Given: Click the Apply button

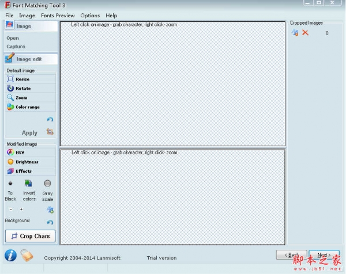Looking at the screenshot, I should [29, 132].
